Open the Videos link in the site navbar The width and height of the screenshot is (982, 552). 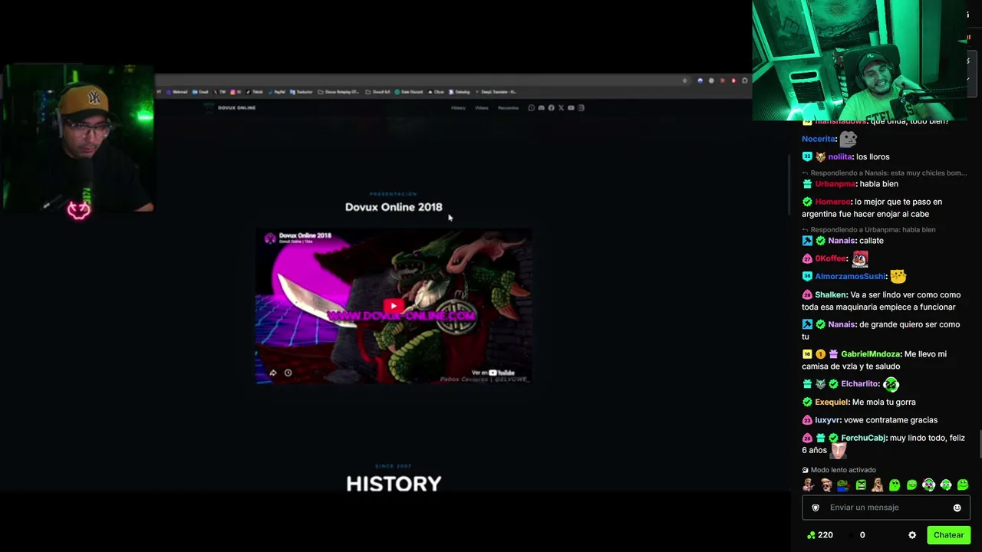coord(481,108)
